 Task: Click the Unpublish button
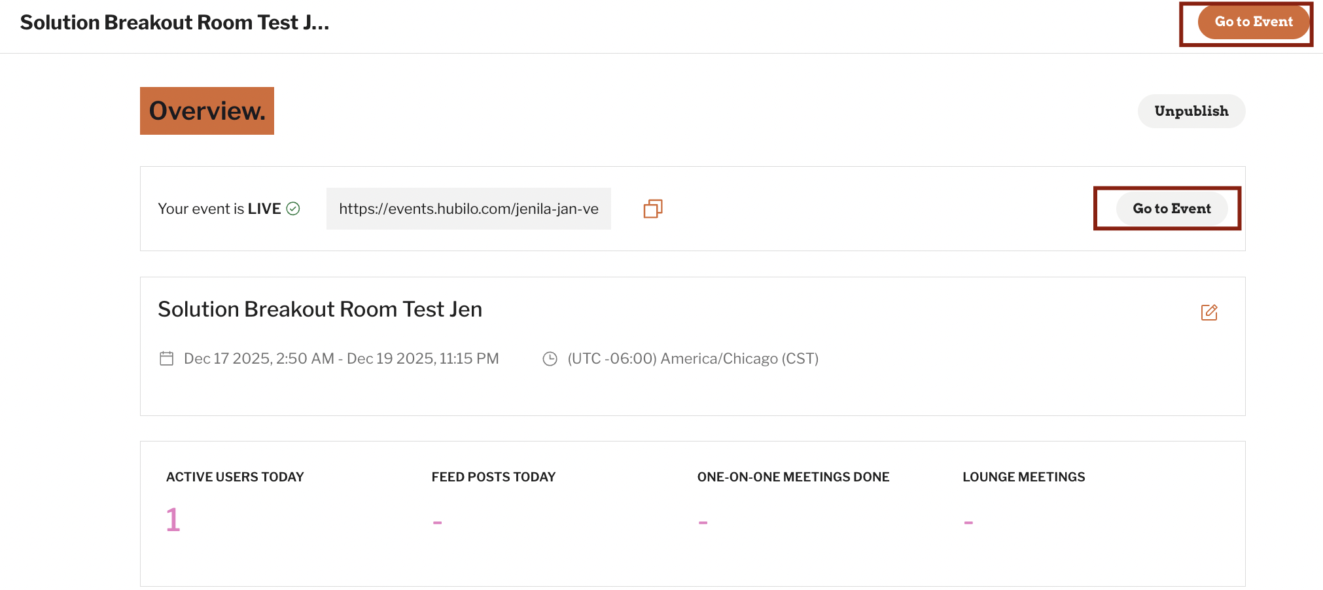tap(1191, 111)
